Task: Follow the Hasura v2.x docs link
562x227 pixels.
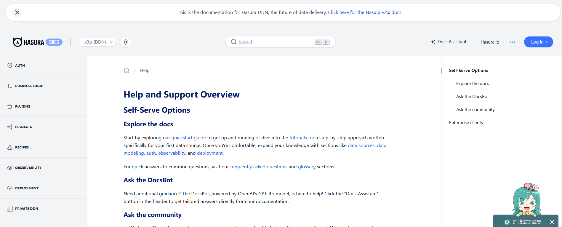Action: tap(365, 12)
